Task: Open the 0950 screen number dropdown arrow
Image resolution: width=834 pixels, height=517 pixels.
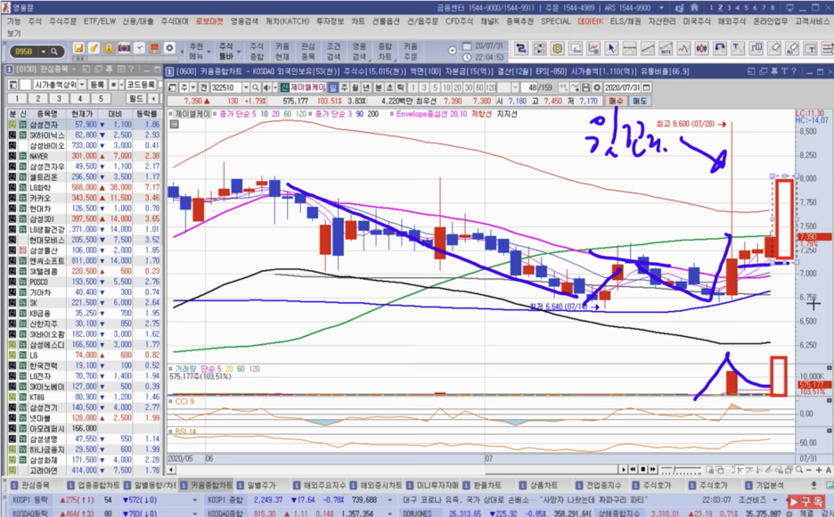Action: (x=44, y=52)
